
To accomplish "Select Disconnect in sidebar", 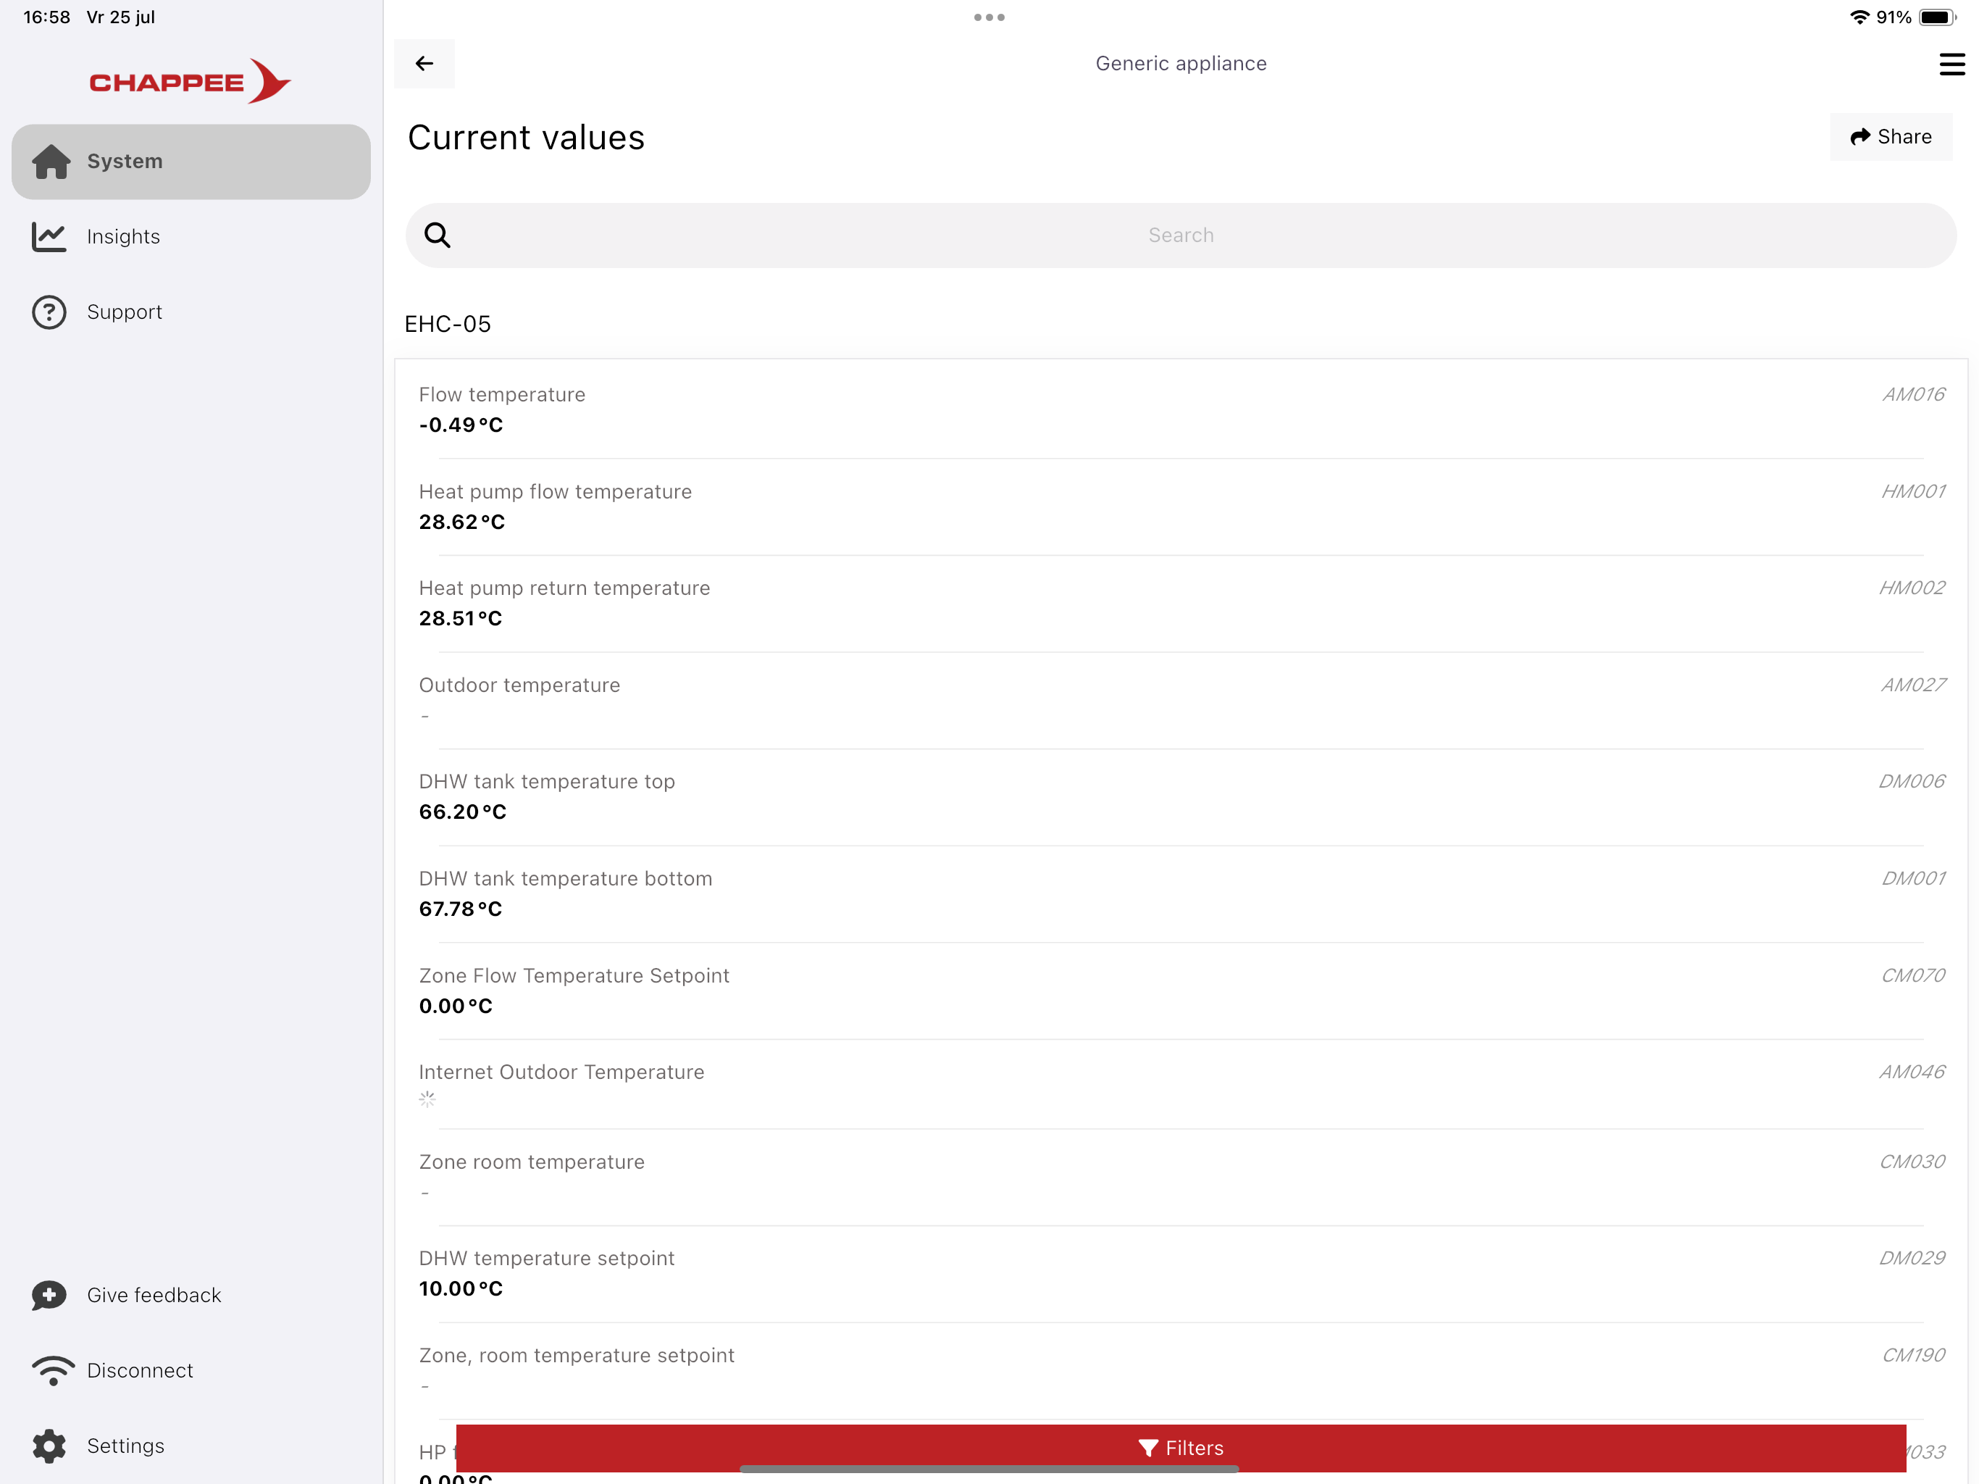I will 191,1370.
